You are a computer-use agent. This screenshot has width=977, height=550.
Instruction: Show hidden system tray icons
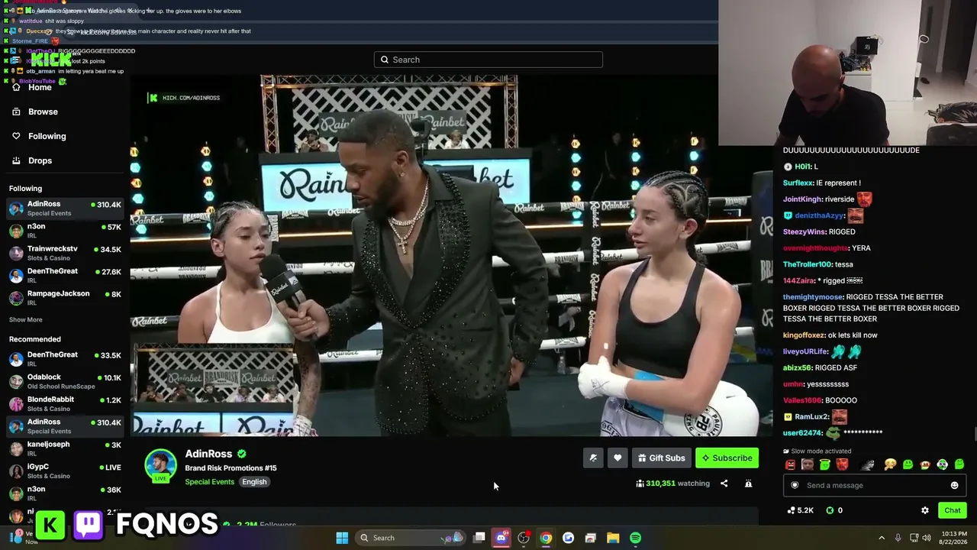pyautogui.click(x=882, y=538)
